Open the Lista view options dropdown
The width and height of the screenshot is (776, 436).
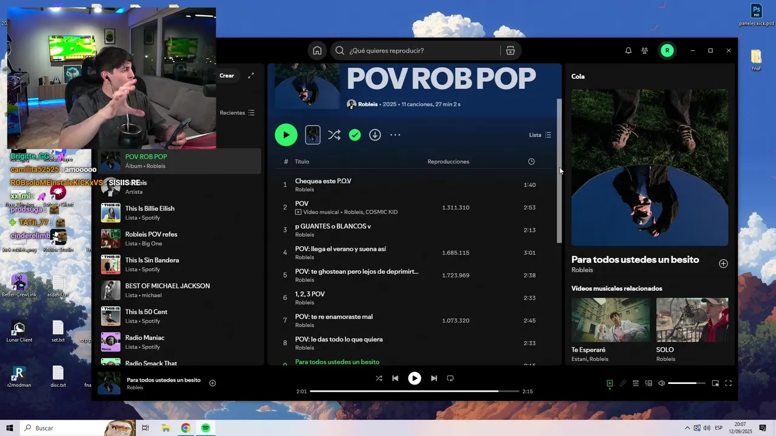[540, 135]
